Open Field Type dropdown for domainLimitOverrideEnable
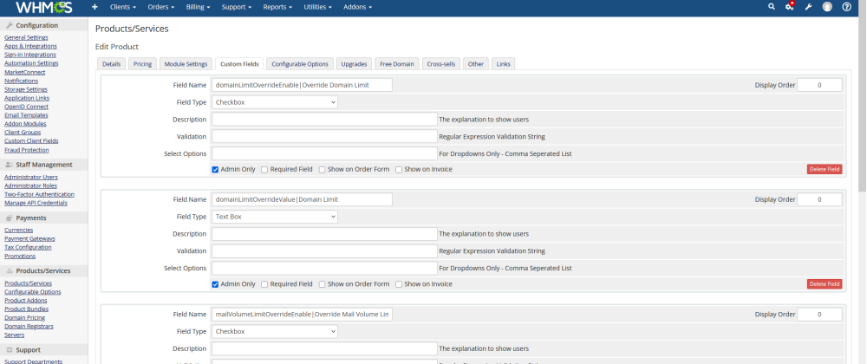867x364 pixels. [275, 102]
